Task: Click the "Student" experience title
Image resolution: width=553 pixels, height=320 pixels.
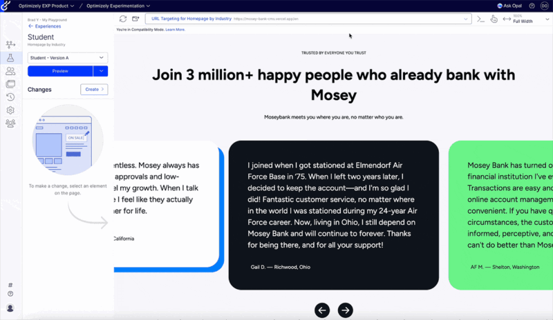Action: pos(41,37)
